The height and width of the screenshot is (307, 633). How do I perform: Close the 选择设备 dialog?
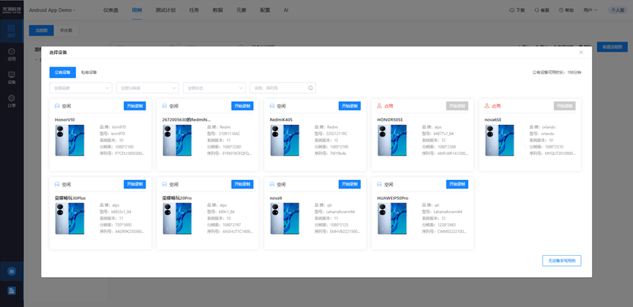581,53
